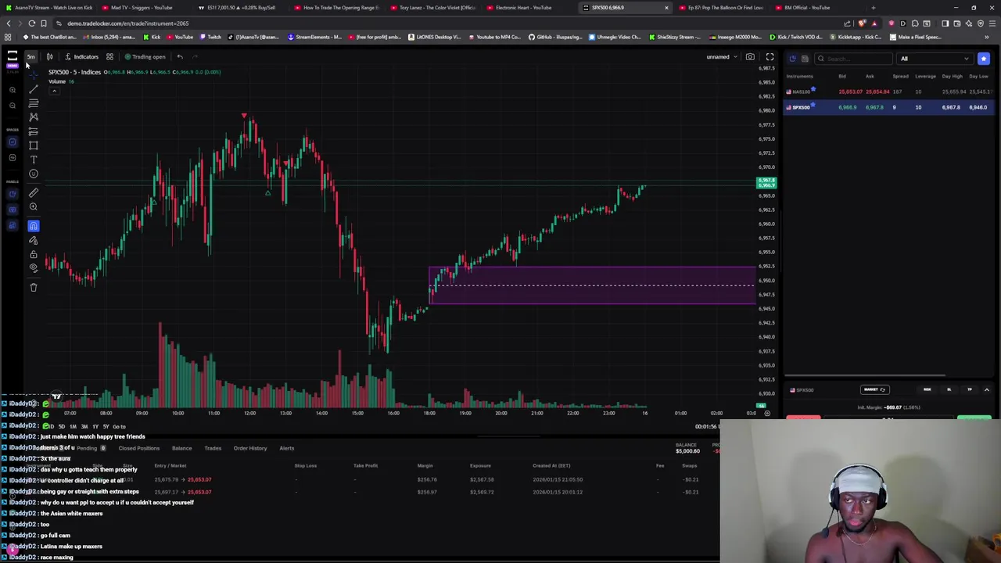Switch to Order History tab
This screenshot has height=563, width=1001.
click(x=250, y=448)
